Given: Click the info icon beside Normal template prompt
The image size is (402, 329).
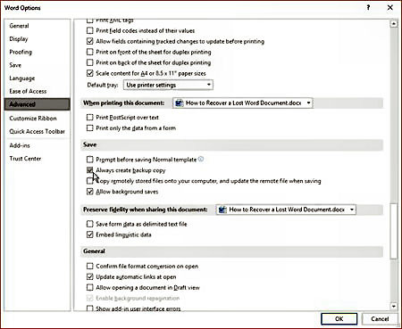Looking at the screenshot, I should coord(201,159).
